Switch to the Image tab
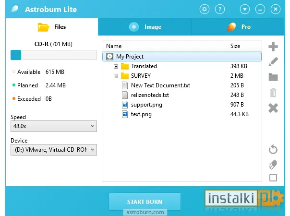Viewport: 290px width, 216px height. pos(145,27)
